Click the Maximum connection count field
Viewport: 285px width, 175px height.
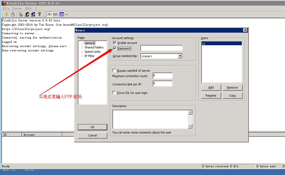[x=163, y=75]
